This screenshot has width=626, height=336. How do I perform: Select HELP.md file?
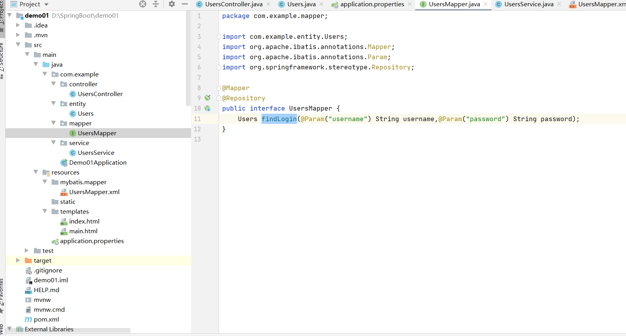pos(42,290)
